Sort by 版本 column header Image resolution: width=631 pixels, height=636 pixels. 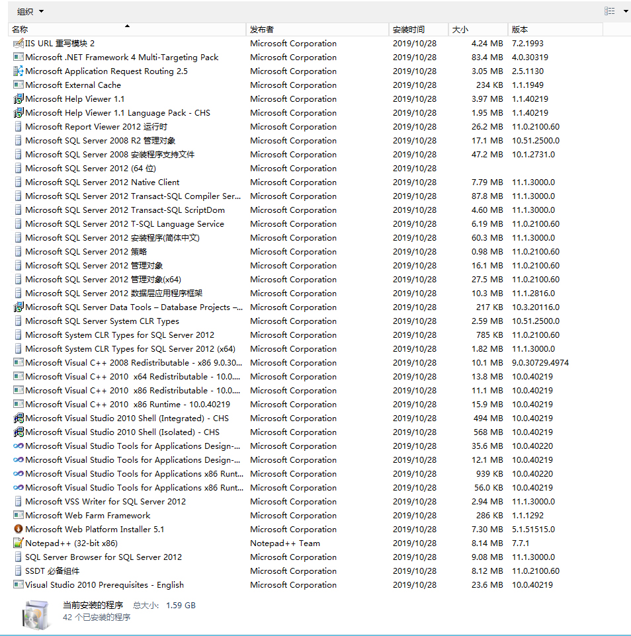click(555, 29)
